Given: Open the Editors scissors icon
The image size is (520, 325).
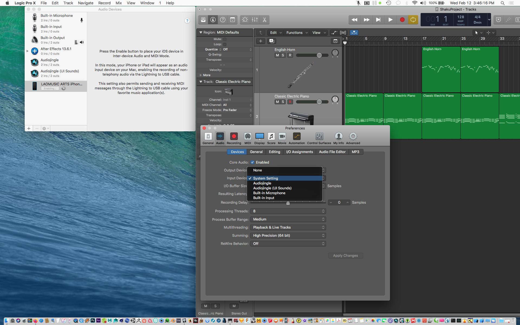Looking at the screenshot, I should pos(264,19).
